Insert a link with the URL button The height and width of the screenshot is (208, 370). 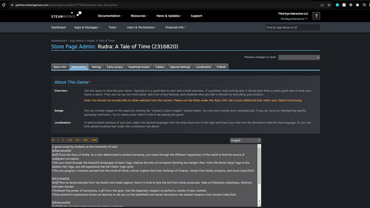pos(85,140)
